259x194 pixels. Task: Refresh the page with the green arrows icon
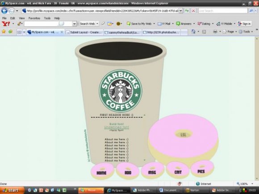[x=187, y=11]
